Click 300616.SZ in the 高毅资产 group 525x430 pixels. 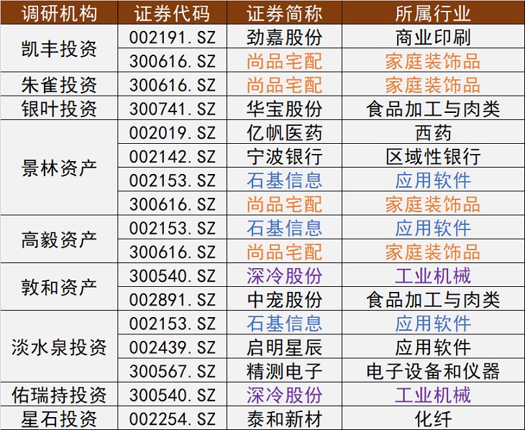point(172,251)
